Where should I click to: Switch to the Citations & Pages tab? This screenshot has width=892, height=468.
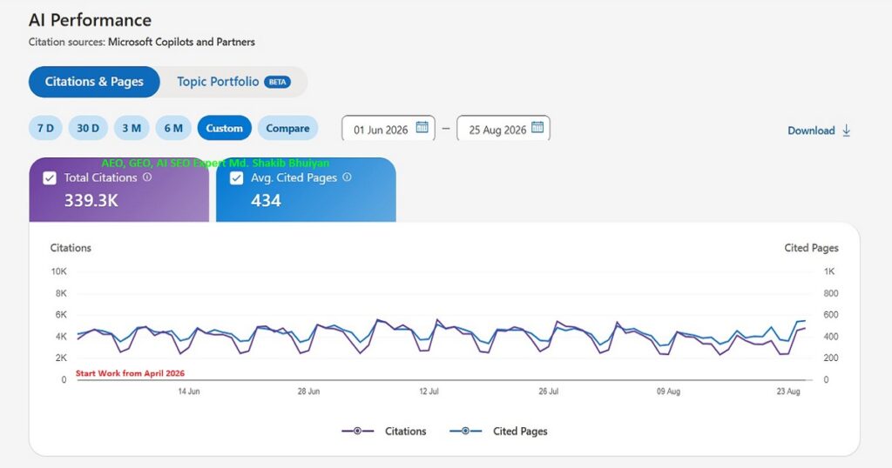pos(94,82)
